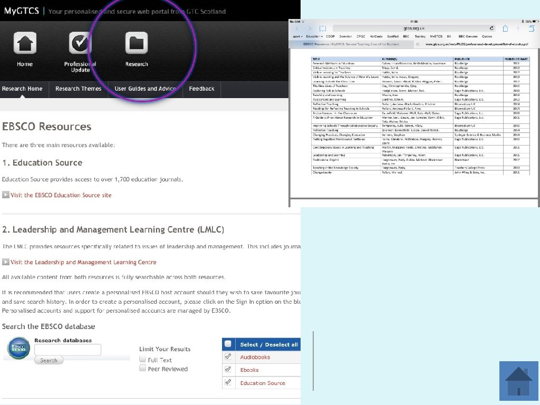The width and height of the screenshot is (540, 405).
Task: Open the Research folder icon
Action: [137, 43]
